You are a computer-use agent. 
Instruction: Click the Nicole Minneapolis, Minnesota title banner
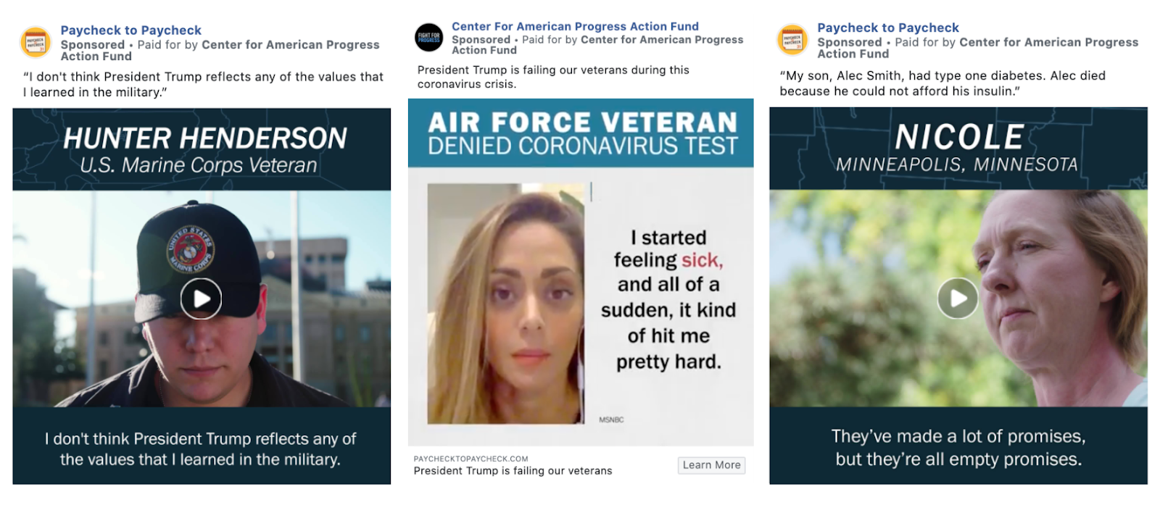[x=958, y=149]
